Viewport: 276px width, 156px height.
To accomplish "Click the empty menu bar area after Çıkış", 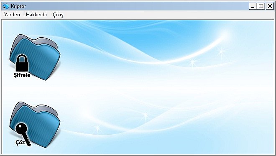I will point(169,15).
